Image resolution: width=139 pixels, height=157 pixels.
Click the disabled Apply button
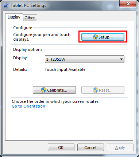(120, 148)
